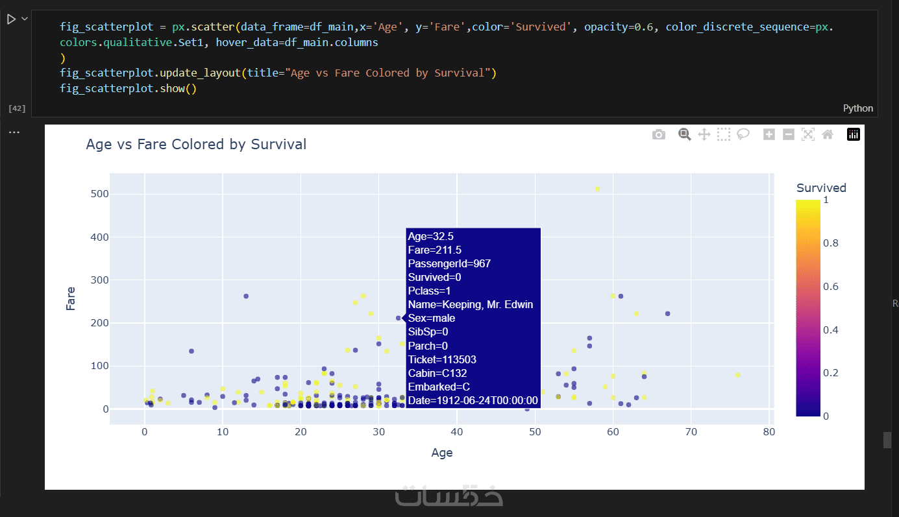Click the Survived colorbar gradient
899x517 pixels.
807,307
